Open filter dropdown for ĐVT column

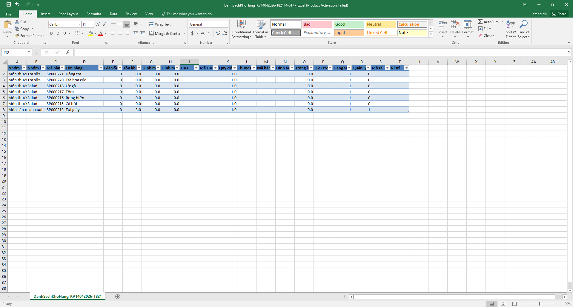click(x=196, y=68)
